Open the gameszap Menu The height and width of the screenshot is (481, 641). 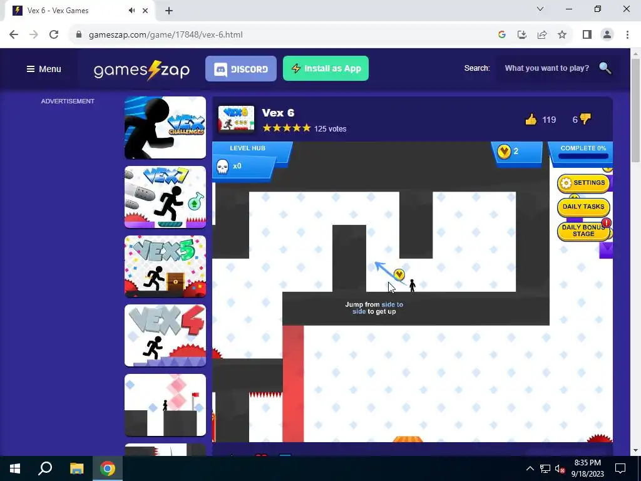click(44, 69)
